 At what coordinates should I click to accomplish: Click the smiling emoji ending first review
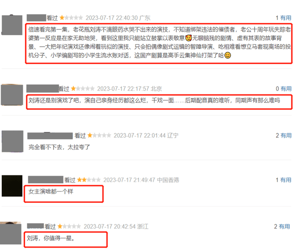(x=228, y=55)
